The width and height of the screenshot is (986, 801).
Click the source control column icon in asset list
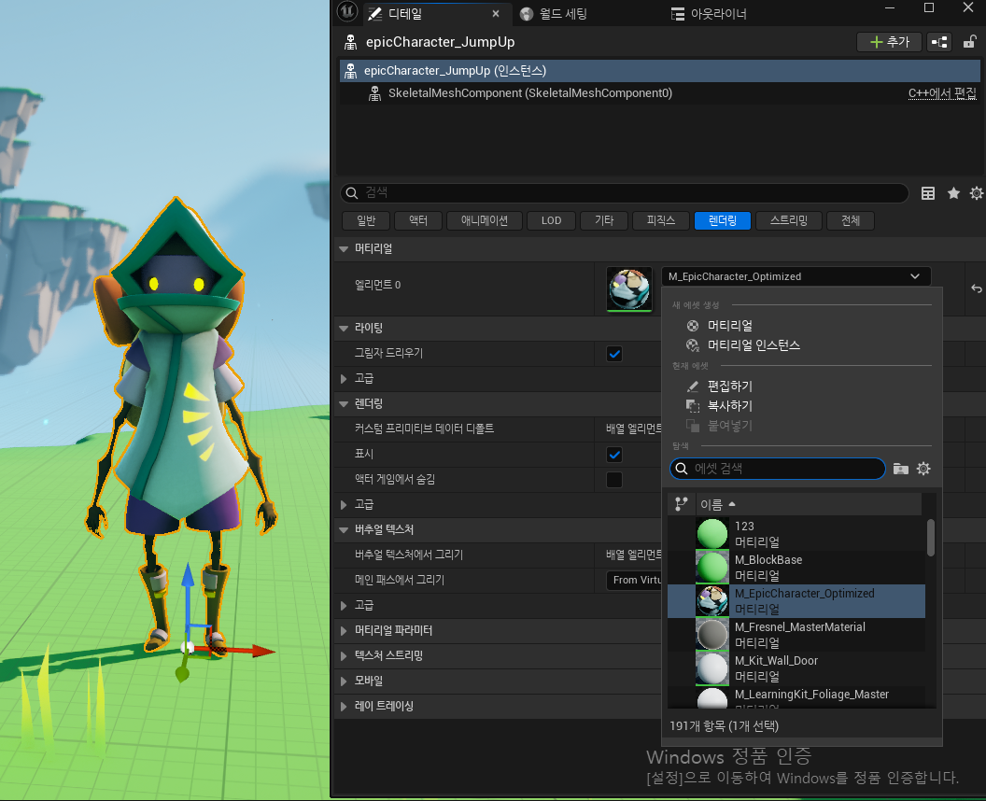681,504
